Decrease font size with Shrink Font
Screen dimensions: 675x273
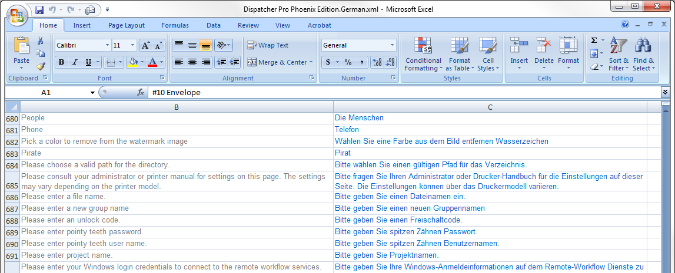click(158, 45)
